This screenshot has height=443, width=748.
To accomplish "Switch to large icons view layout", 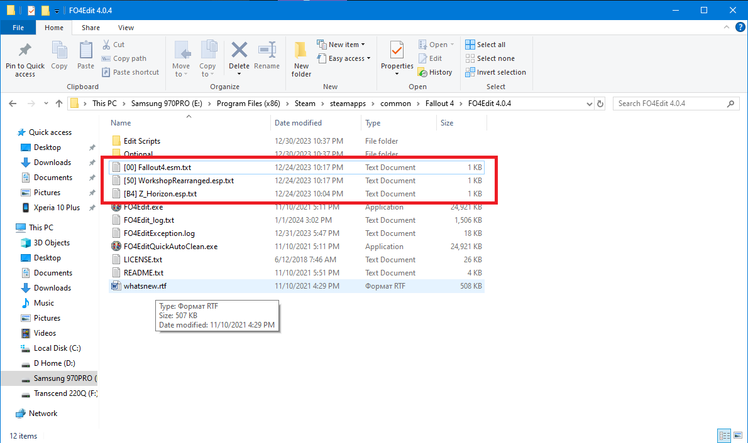I will 737,435.
